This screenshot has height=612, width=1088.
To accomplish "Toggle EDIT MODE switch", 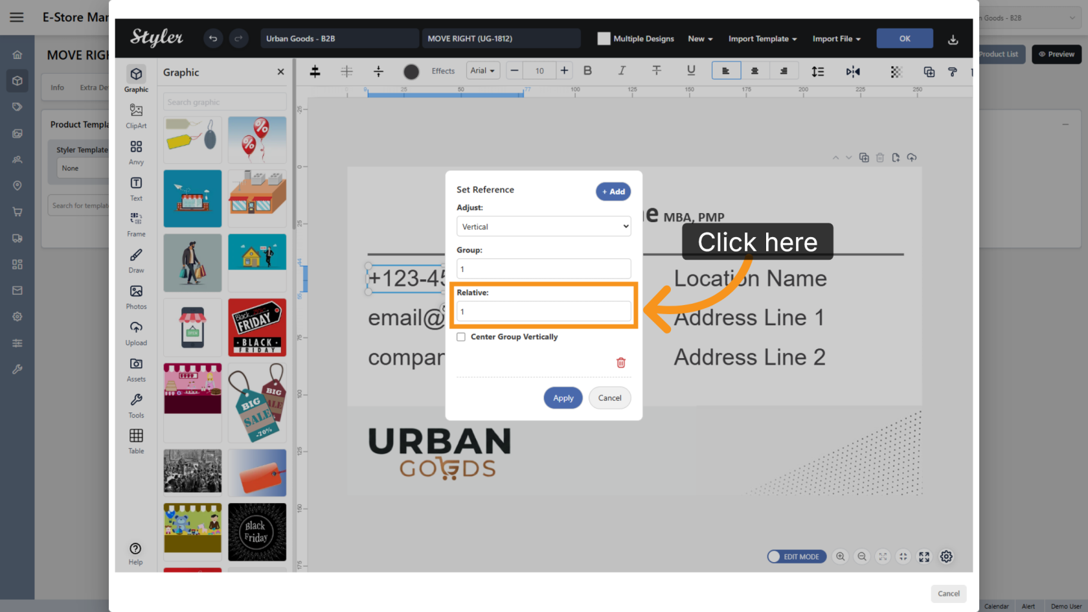I will click(797, 556).
